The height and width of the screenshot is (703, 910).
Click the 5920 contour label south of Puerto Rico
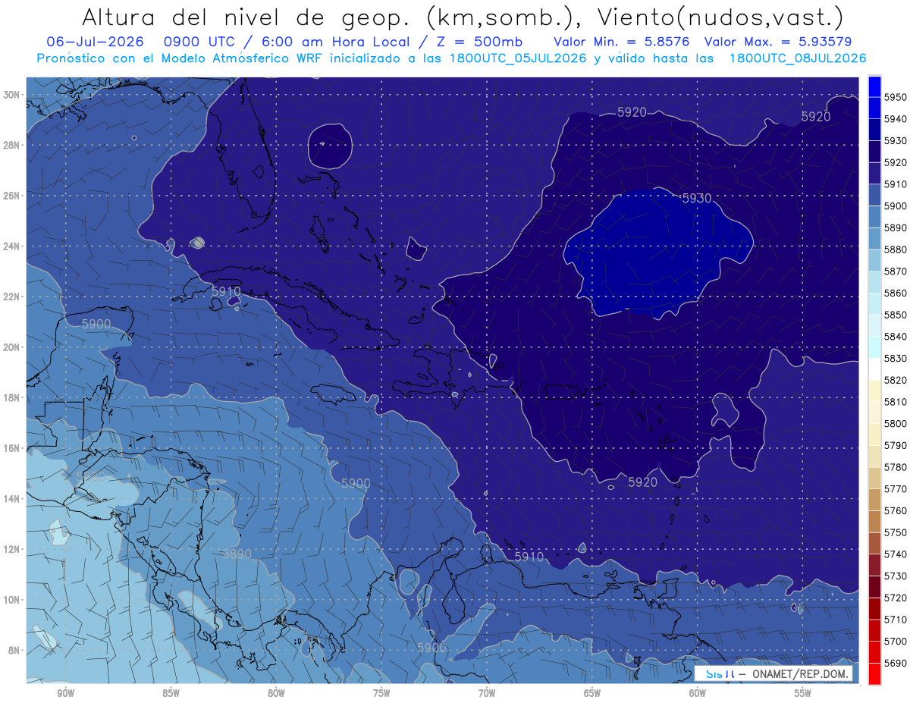point(642,482)
